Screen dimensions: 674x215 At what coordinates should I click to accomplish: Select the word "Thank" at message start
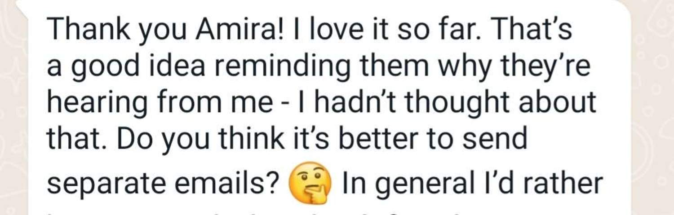tap(75, 30)
